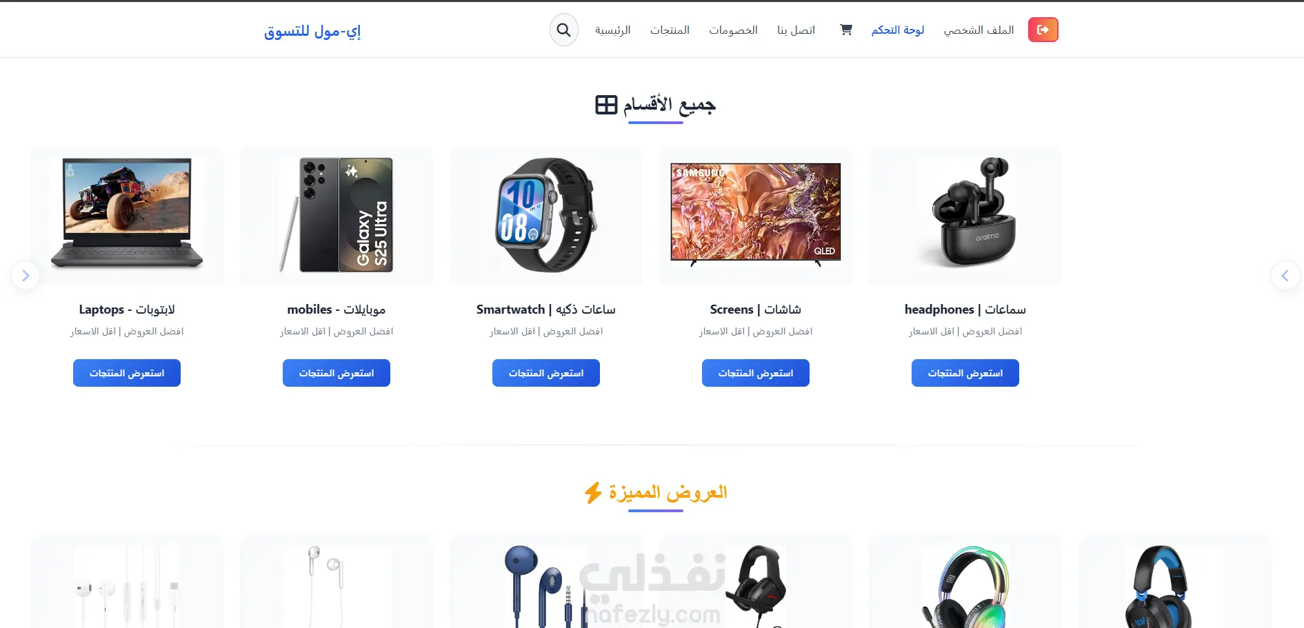Screen dimensions: 1304x628
Task: Advance carousel with the right chevron arrow
Action: click(x=25, y=276)
